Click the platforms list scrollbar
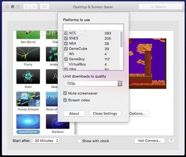Viewport: 186px width, 157px height. (121, 39)
